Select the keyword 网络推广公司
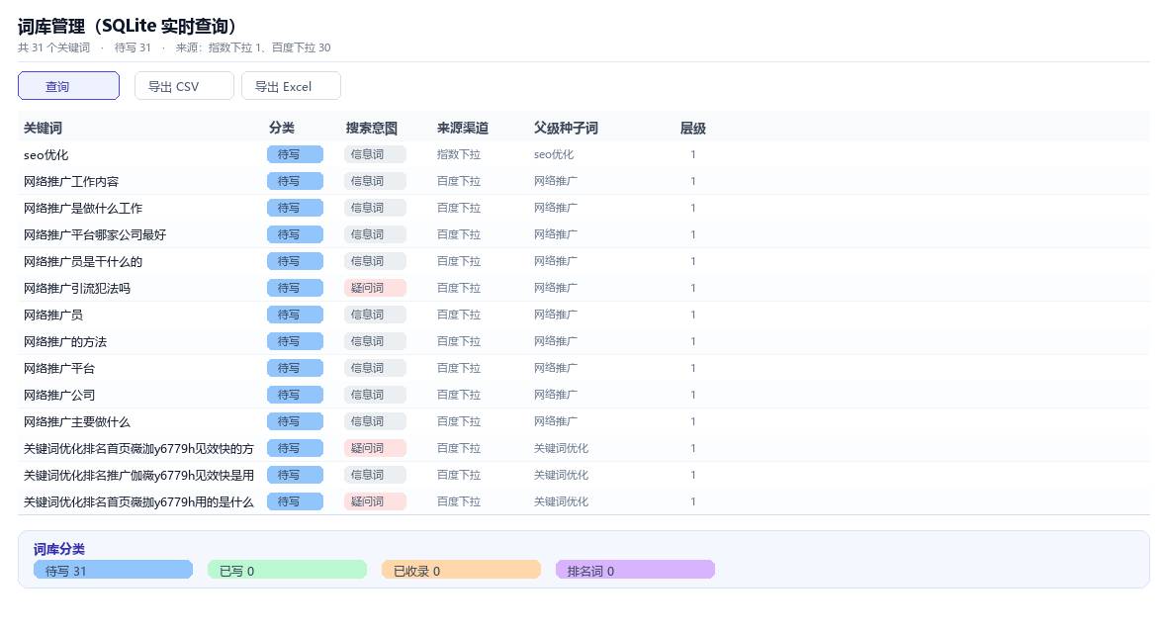This screenshot has width=1167, height=633. click(59, 396)
